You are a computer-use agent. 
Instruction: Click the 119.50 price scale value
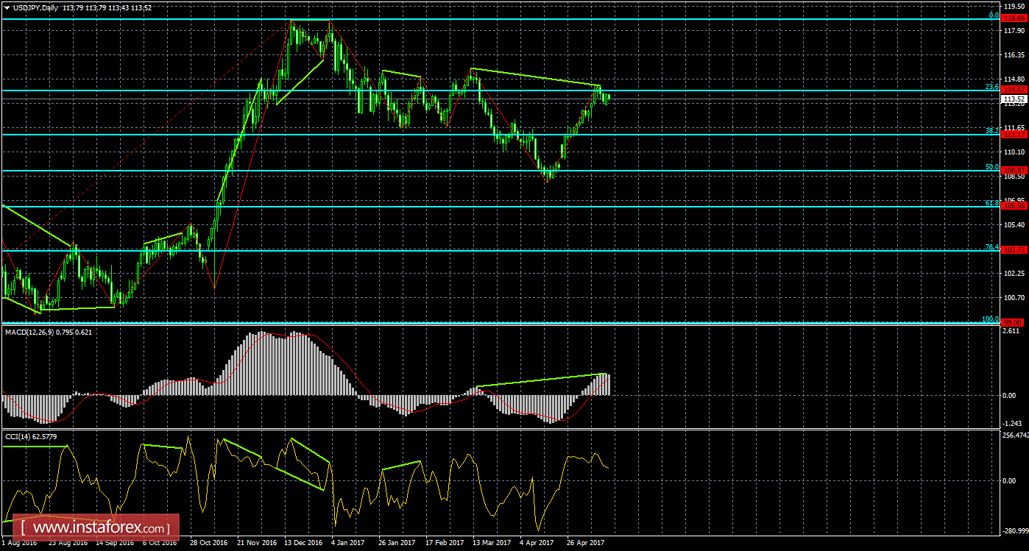pyautogui.click(x=1015, y=6)
